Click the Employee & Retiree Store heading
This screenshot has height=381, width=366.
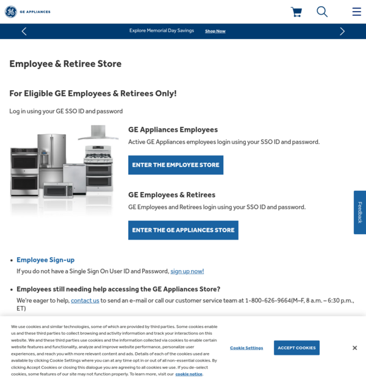(65, 63)
